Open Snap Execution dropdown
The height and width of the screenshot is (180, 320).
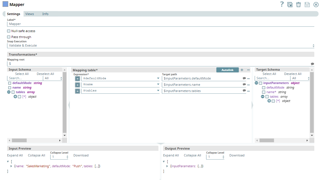click(x=161, y=45)
